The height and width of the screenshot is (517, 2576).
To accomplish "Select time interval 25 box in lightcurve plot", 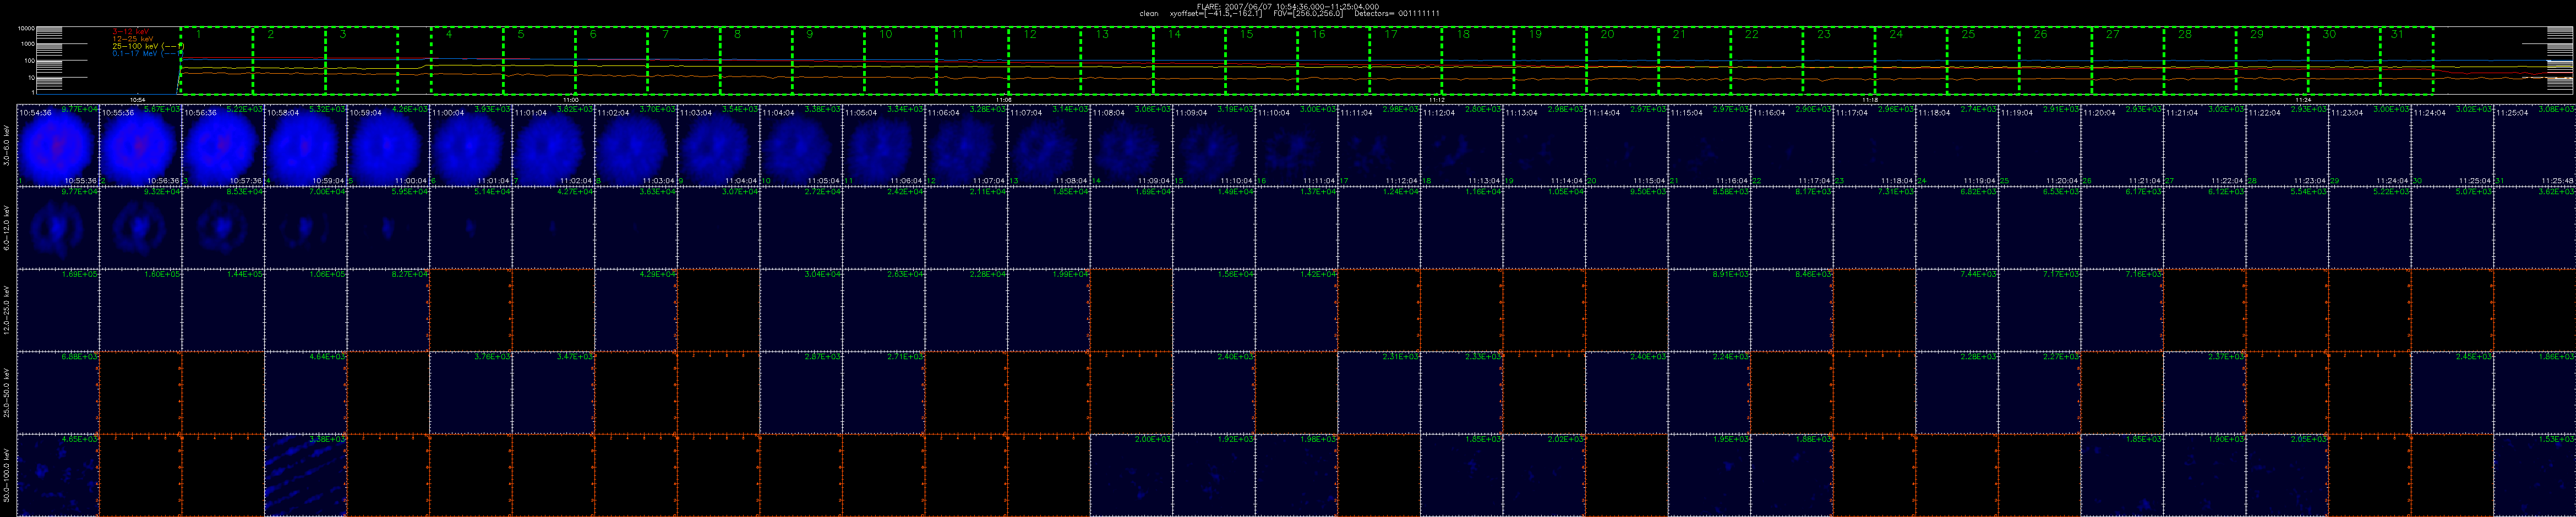I will (x=1983, y=61).
